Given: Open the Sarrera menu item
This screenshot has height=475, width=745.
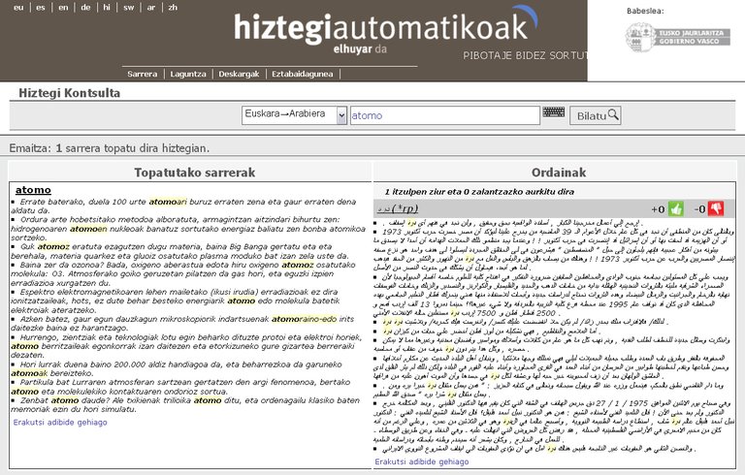Looking at the screenshot, I should pos(142,74).
